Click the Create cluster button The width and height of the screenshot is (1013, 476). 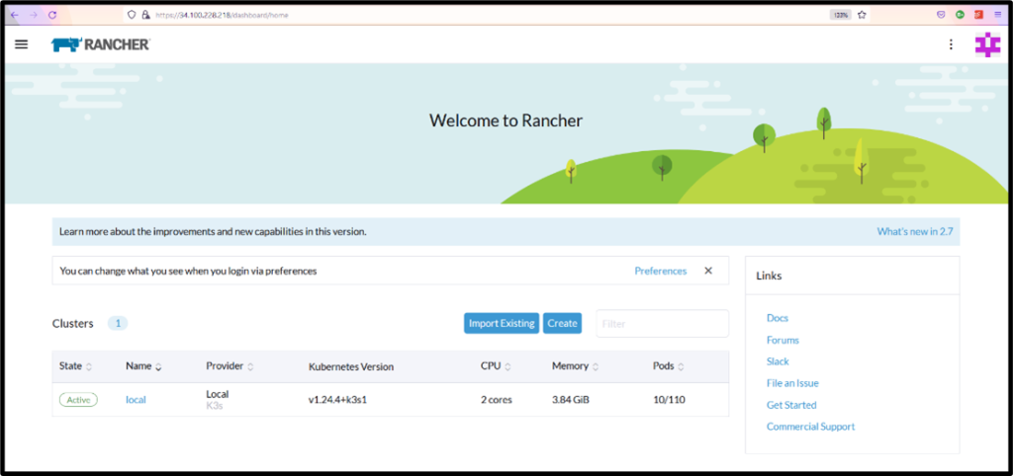point(562,323)
